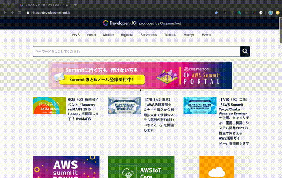282x178 pixels.
Task: Select the クラスメソッド browser tab
Action: pyautogui.click(x=43, y=5)
